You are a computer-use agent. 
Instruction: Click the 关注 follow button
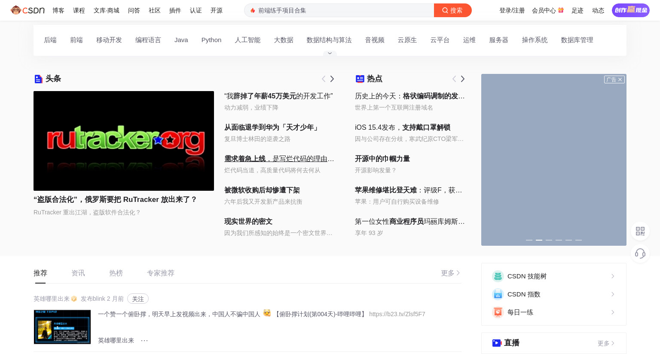coord(138,299)
